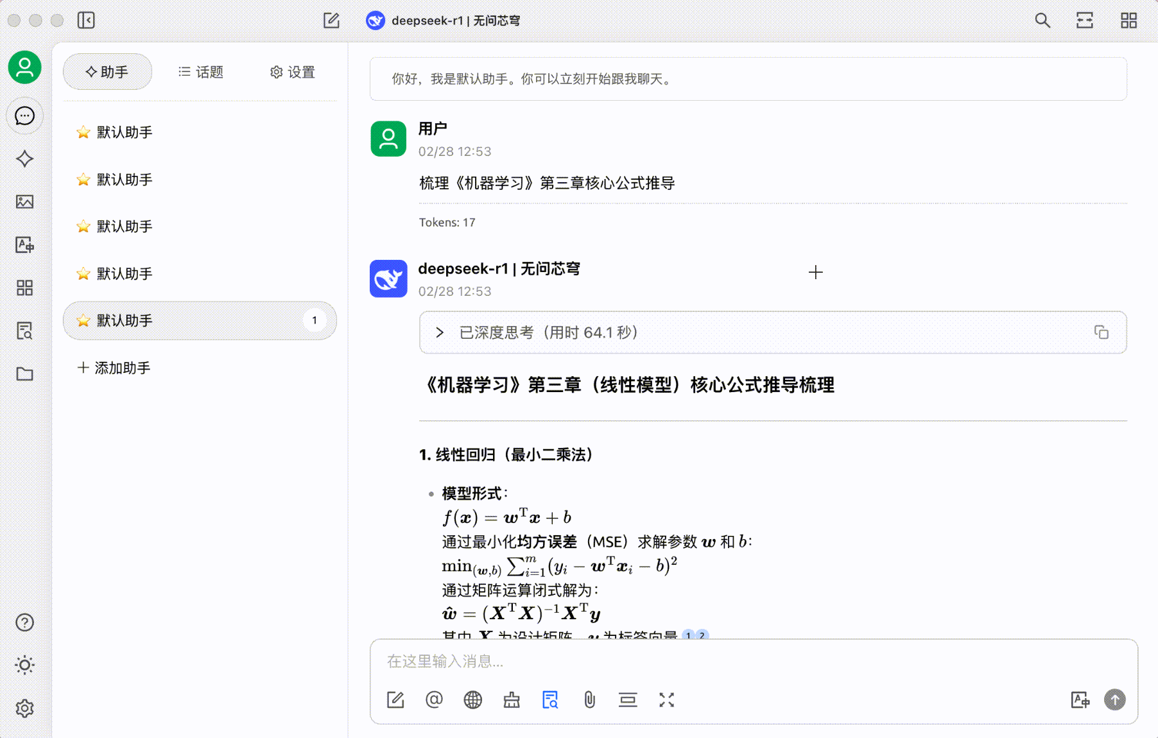1158x738 pixels.
Task: Toggle the sidebar collapse button
Action: pyautogui.click(x=86, y=21)
